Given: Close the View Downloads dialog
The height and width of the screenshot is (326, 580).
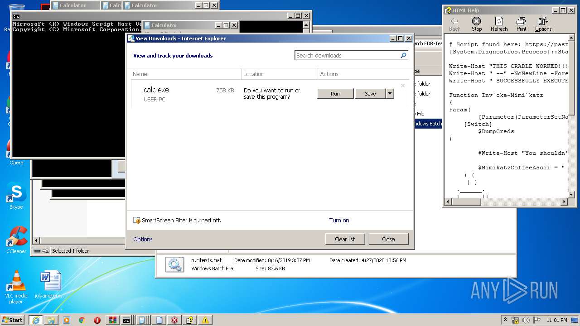Looking at the screenshot, I should coord(388,239).
